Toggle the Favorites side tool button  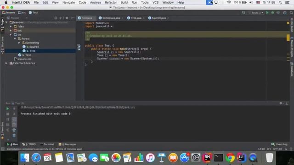(x=2, y=131)
